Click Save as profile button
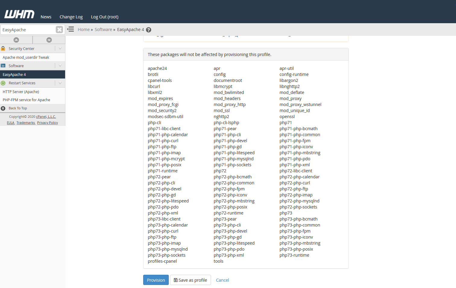 pos(190,280)
